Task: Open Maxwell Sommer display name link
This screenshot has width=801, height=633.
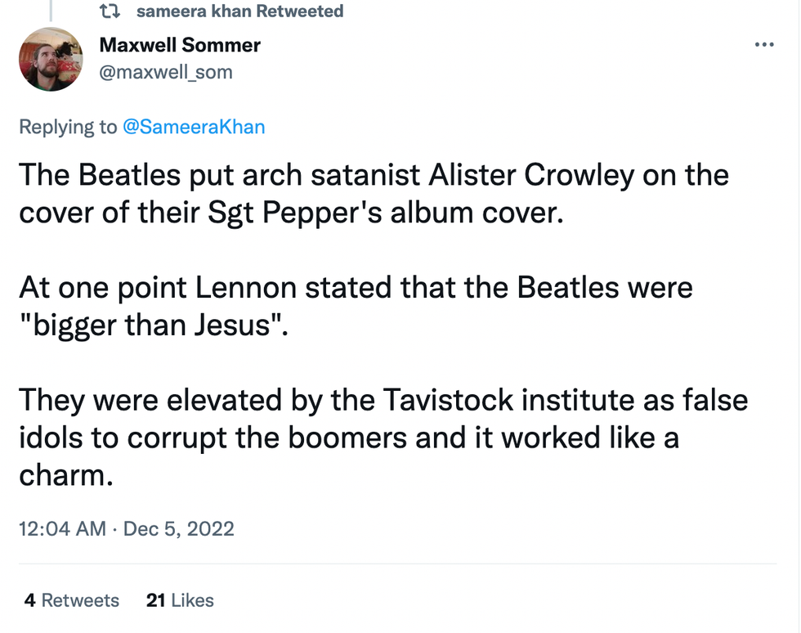Action: click(x=180, y=45)
